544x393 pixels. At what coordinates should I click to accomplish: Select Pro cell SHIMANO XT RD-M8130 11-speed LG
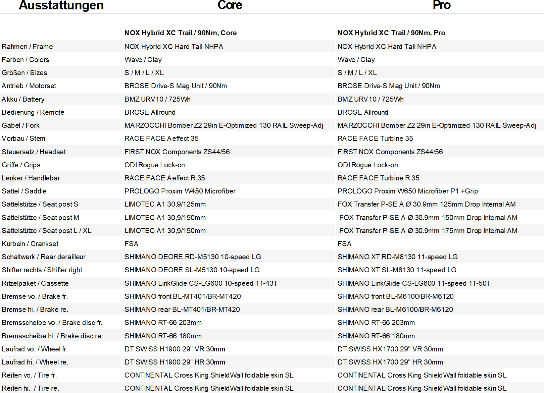pyautogui.click(x=397, y=257)
